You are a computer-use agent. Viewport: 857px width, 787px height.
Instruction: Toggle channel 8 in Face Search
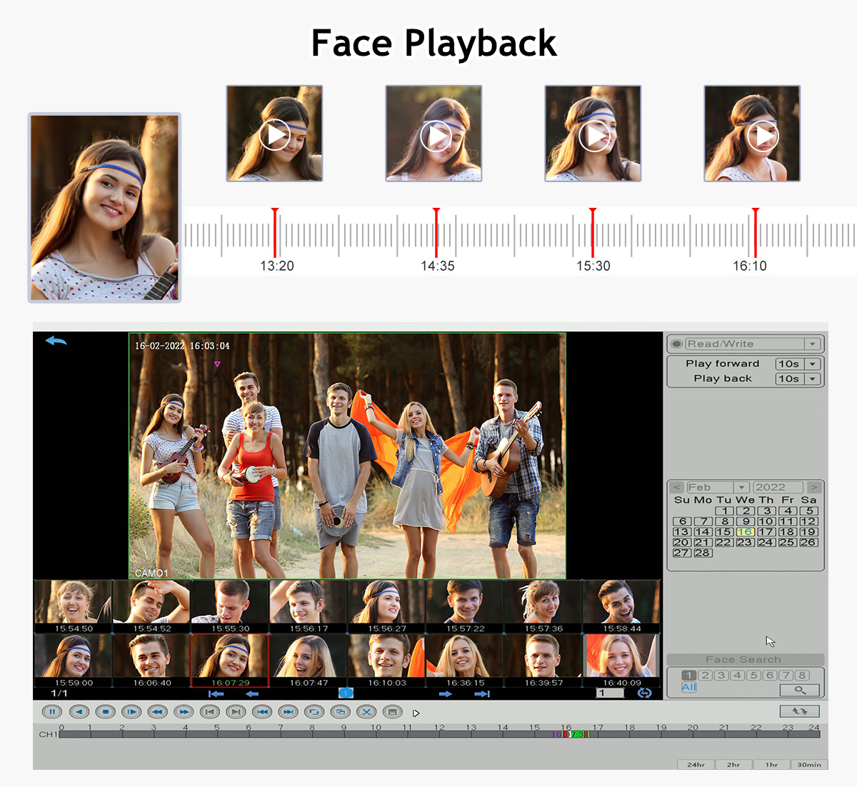pyautogui.click(x=803, y=676)
